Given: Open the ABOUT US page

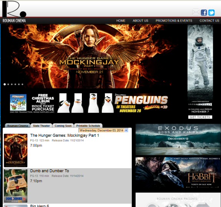Looking at the screenshot, I should [140, 21].
